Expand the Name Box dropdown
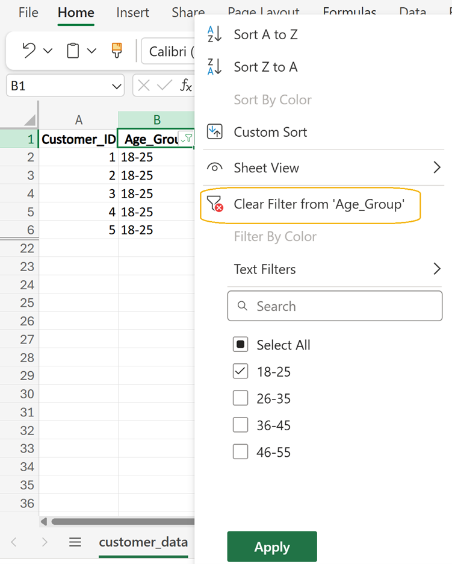Viewport: 452px width, 564px height. (116, 86)
